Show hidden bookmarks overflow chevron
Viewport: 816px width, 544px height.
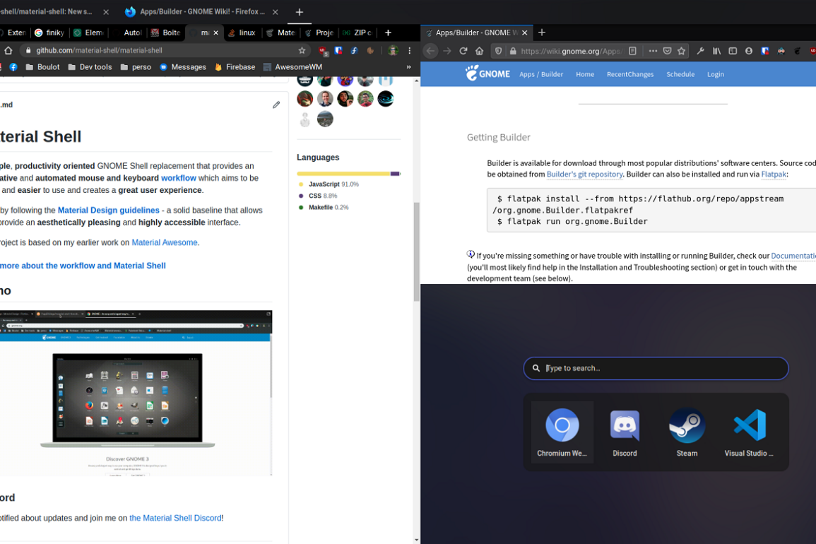[x=408, y=67]
